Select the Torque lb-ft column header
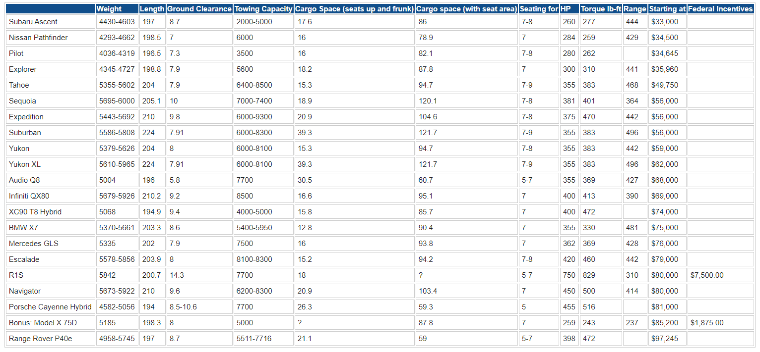Viewport: 760px width, 352px height. point(601,9)
